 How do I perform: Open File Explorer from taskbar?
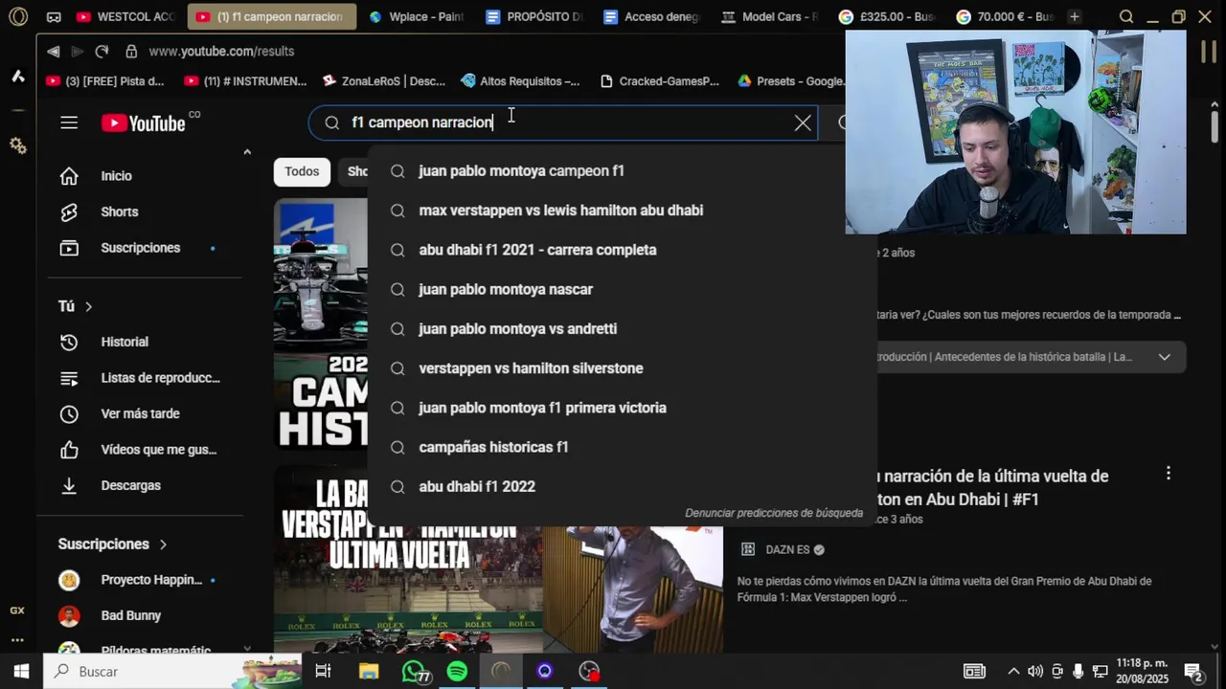[369, 672]
